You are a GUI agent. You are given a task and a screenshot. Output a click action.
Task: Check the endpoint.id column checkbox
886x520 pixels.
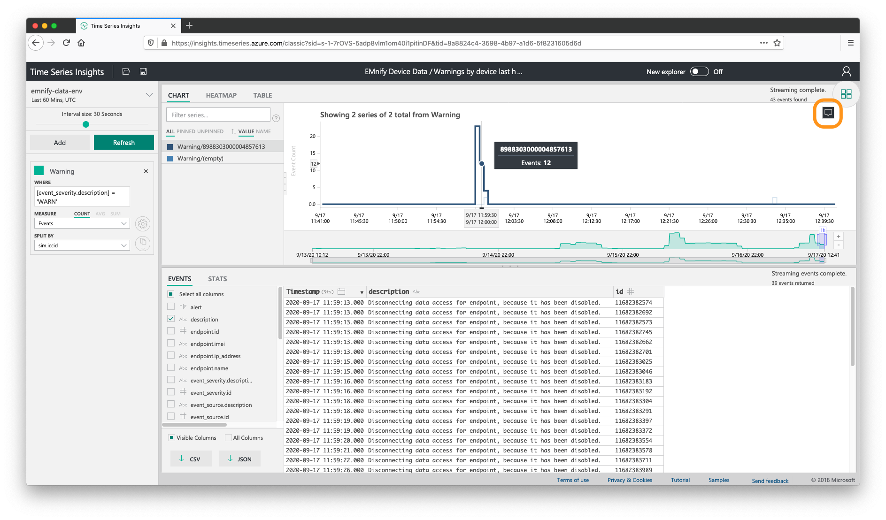171,331
